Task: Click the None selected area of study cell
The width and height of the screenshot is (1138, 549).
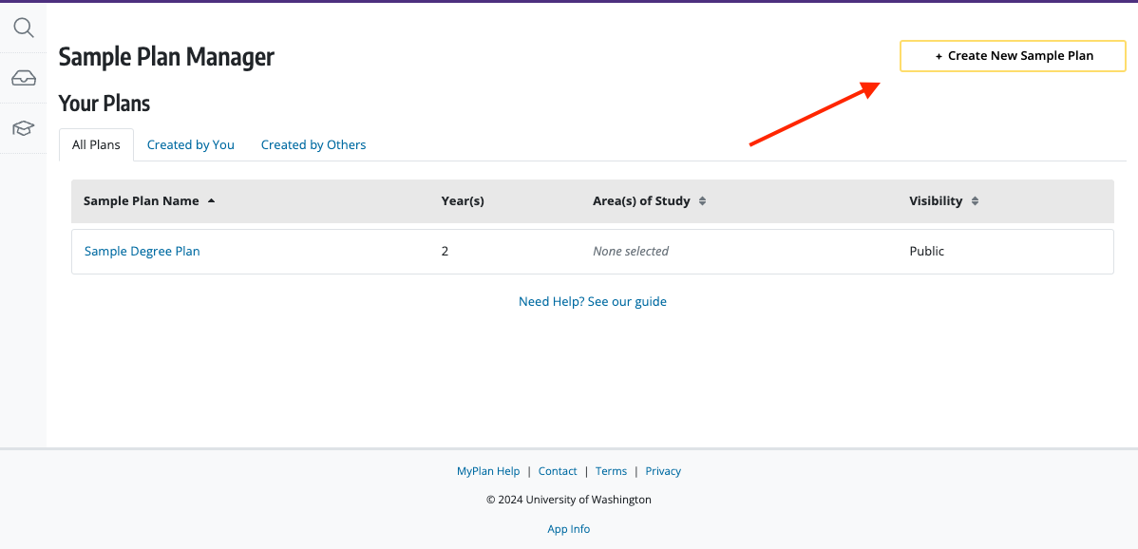Action: [x=631, y=252]
